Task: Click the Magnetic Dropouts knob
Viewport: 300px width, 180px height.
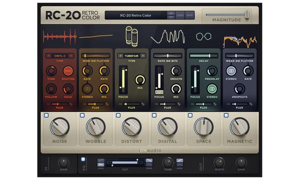Action: 239,89
